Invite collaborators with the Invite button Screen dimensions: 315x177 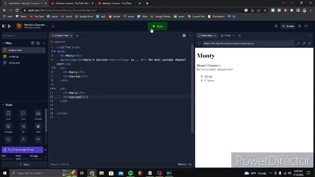point(288,26)
